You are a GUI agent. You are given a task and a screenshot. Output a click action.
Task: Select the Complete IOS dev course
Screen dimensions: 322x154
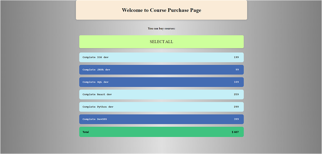pyautogui.click(x=161, y=57)
